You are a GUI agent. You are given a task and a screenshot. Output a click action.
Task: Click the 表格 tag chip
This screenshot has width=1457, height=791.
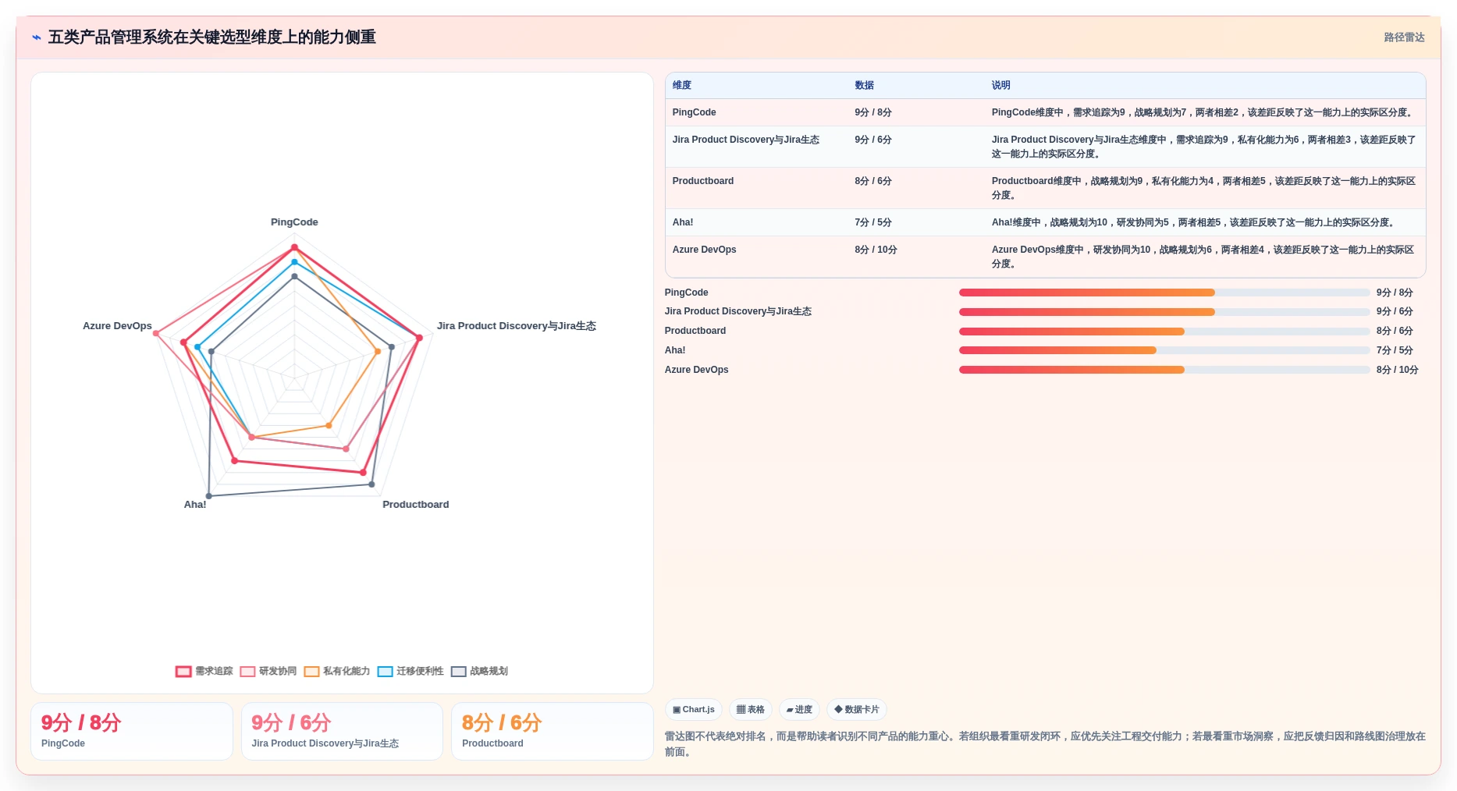751,710
